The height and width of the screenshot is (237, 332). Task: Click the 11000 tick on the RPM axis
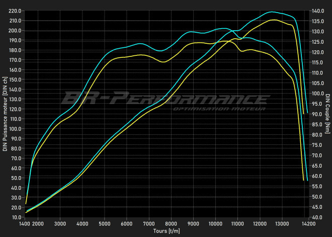tap(237, 223)
